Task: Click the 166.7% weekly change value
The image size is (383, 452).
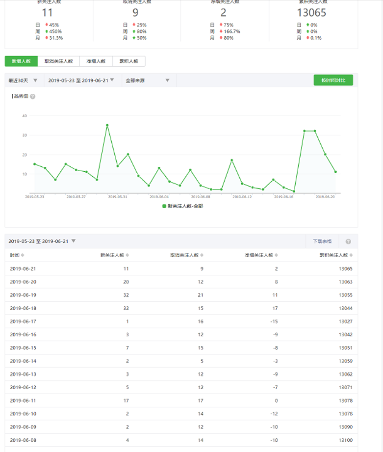Action: (232, 31)
